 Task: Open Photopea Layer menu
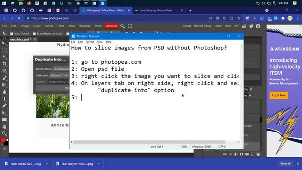pos(37,25)
